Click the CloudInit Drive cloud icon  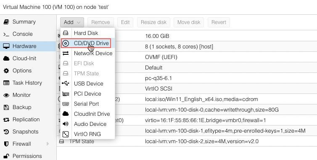click(x=66, y=114)
